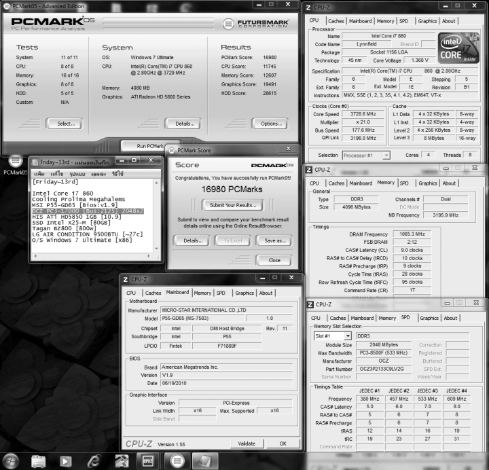This screenshot has width=489, height=470.
Task: Open About tab in CPU-Z SPD window
Action: point(450,318)
